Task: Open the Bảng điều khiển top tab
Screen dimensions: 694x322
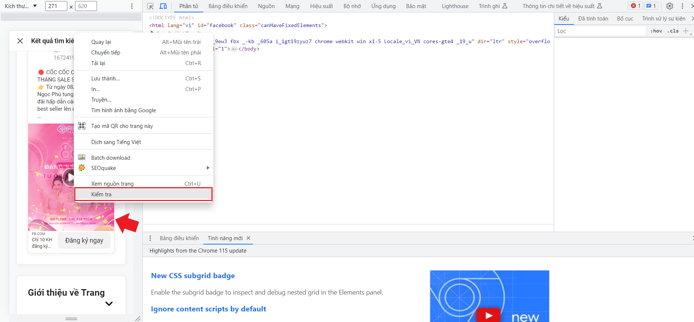Action: pyautogui.click(x=228, y=6)
